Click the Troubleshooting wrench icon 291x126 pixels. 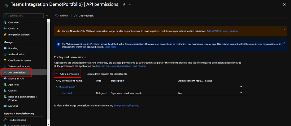tap(5, 120)
